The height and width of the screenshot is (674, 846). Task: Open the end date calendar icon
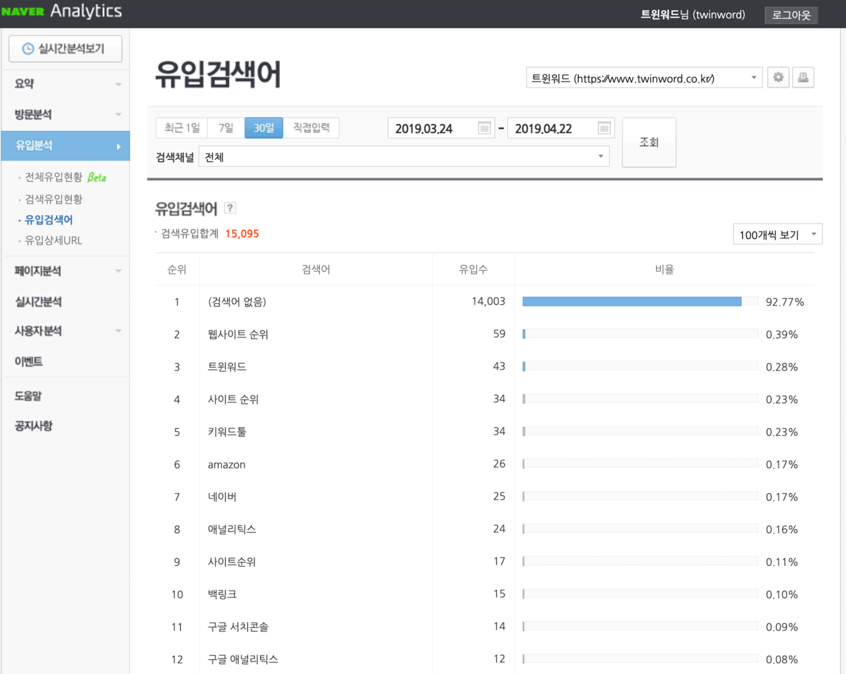pos(604,128)
